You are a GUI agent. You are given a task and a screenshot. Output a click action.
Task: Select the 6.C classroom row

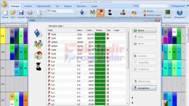point(86,93)
